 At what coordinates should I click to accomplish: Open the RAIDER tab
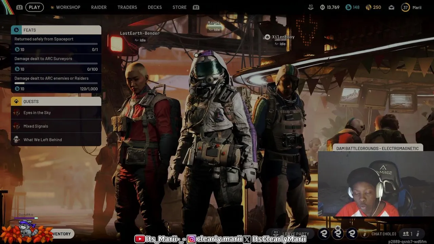[x=99, y=7]
